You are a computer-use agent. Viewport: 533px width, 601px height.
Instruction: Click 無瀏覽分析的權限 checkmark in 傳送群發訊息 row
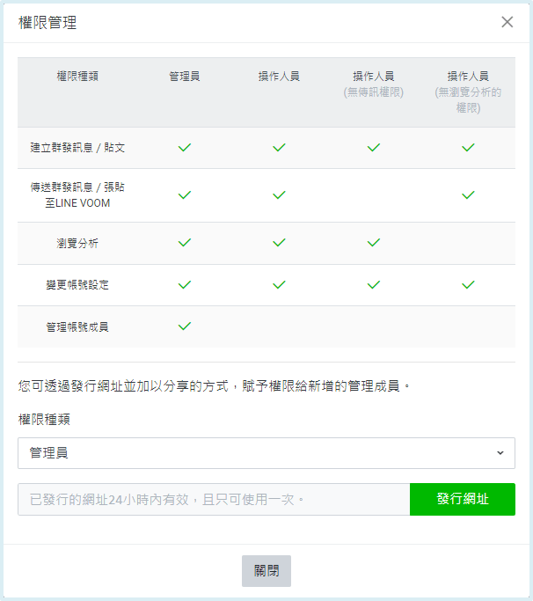point(468,195)
